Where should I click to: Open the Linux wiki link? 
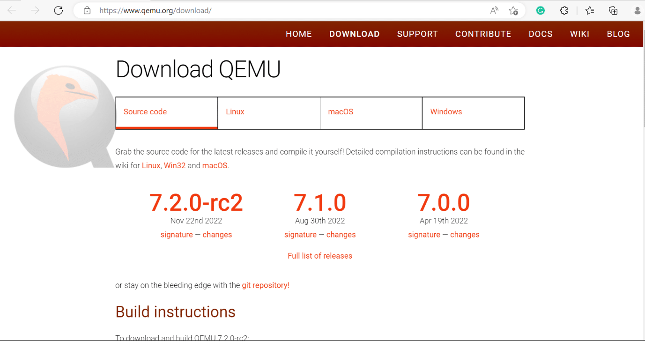click(151, 165)
